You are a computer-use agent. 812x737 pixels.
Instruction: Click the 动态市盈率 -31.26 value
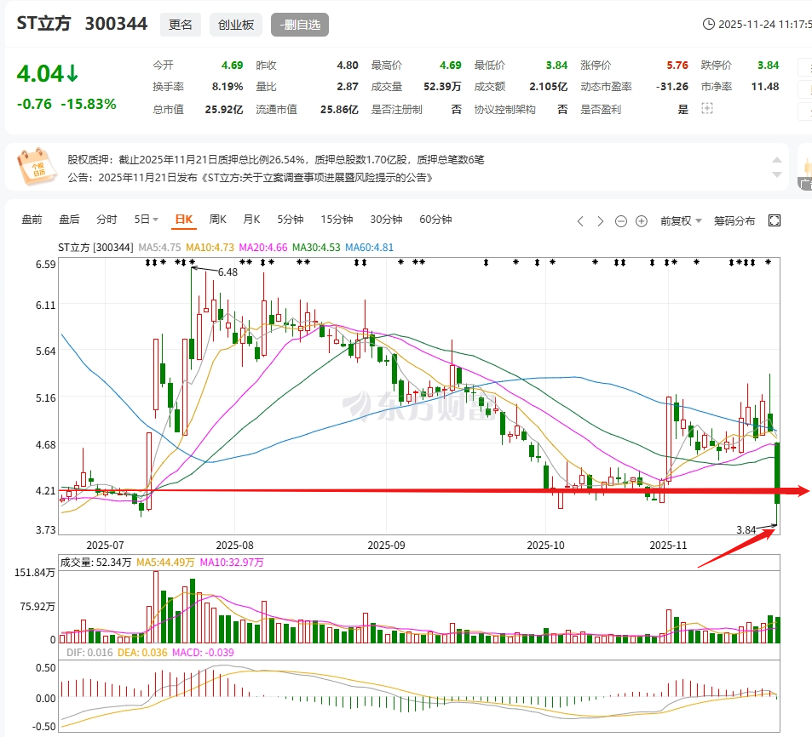tap(672, 86)
